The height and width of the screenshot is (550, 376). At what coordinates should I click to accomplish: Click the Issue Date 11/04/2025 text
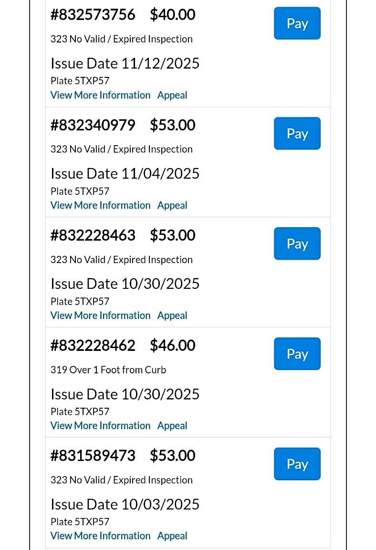[125, 173]
